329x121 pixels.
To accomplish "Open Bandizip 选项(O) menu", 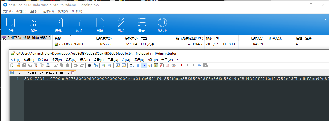I will coord(48,11).
